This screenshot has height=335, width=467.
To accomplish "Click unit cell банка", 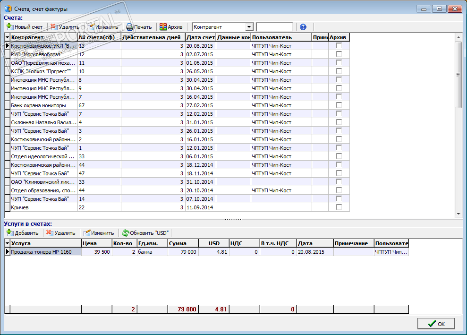I will 152,252.
